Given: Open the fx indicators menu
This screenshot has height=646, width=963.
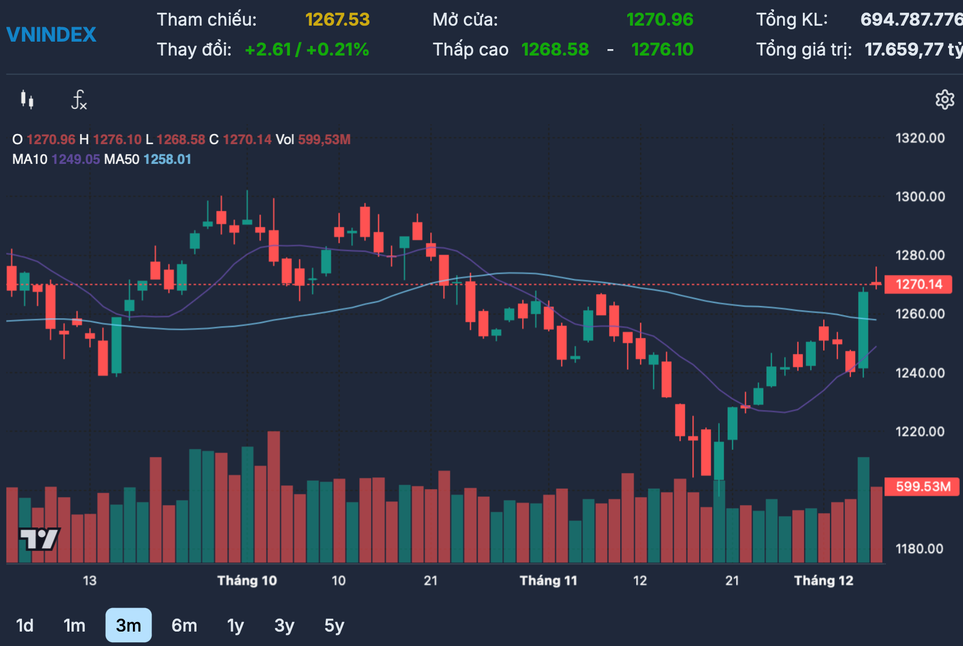Looking at the screenshot, I should tap(79, 100).
